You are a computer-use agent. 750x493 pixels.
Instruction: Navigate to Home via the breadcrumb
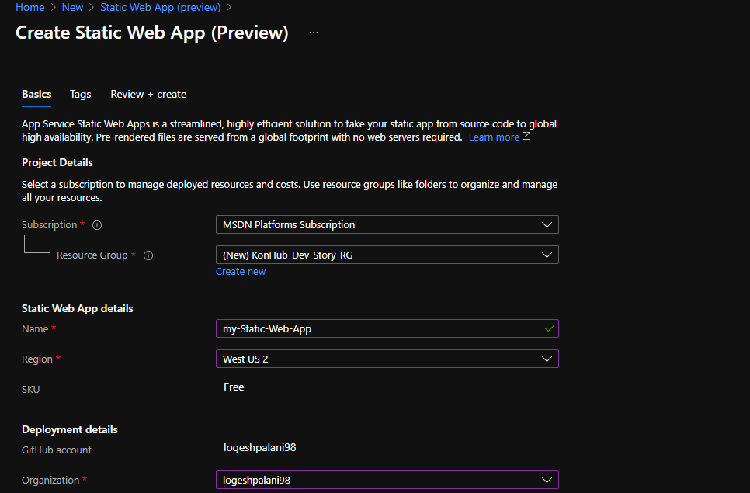tap(30, 7)
